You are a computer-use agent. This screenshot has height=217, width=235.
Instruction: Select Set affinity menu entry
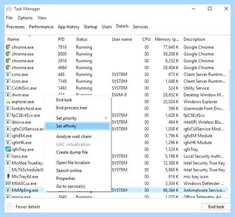78,126
